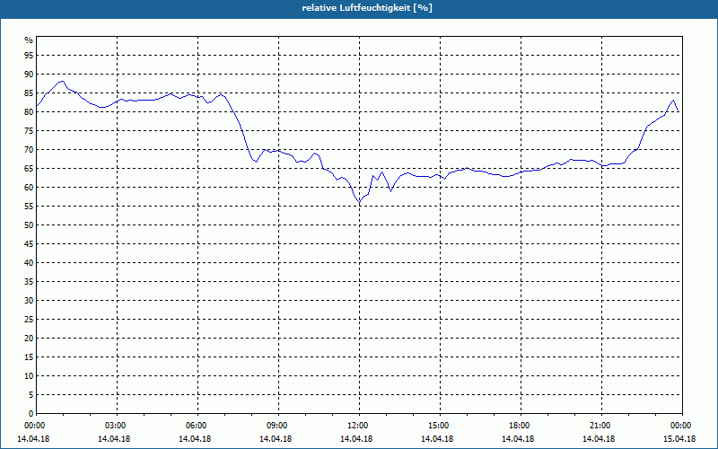Select the 18:00 time label

(x=521, y=425)
